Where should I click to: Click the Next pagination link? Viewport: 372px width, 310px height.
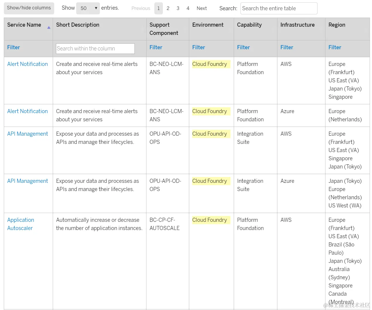coord(202,8)
